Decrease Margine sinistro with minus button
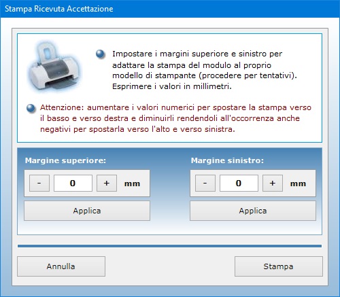 point(205,183)
